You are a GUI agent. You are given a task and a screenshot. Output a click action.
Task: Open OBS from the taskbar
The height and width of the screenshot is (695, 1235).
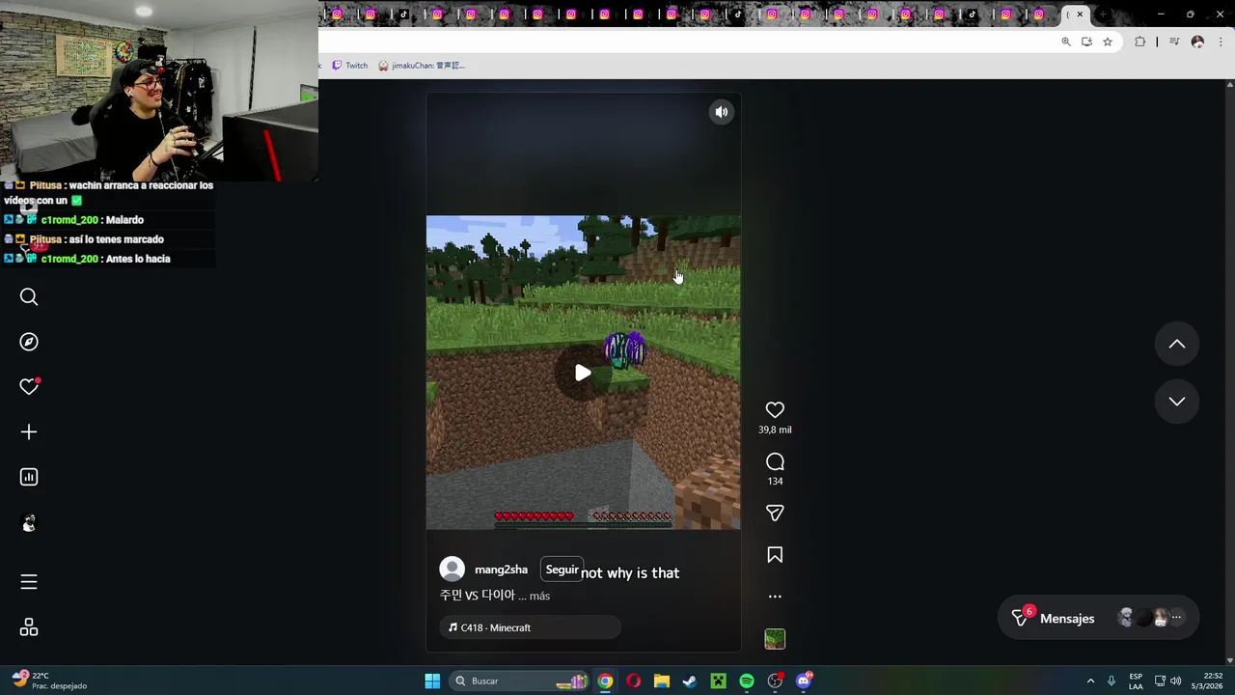(x=775, y=681)
